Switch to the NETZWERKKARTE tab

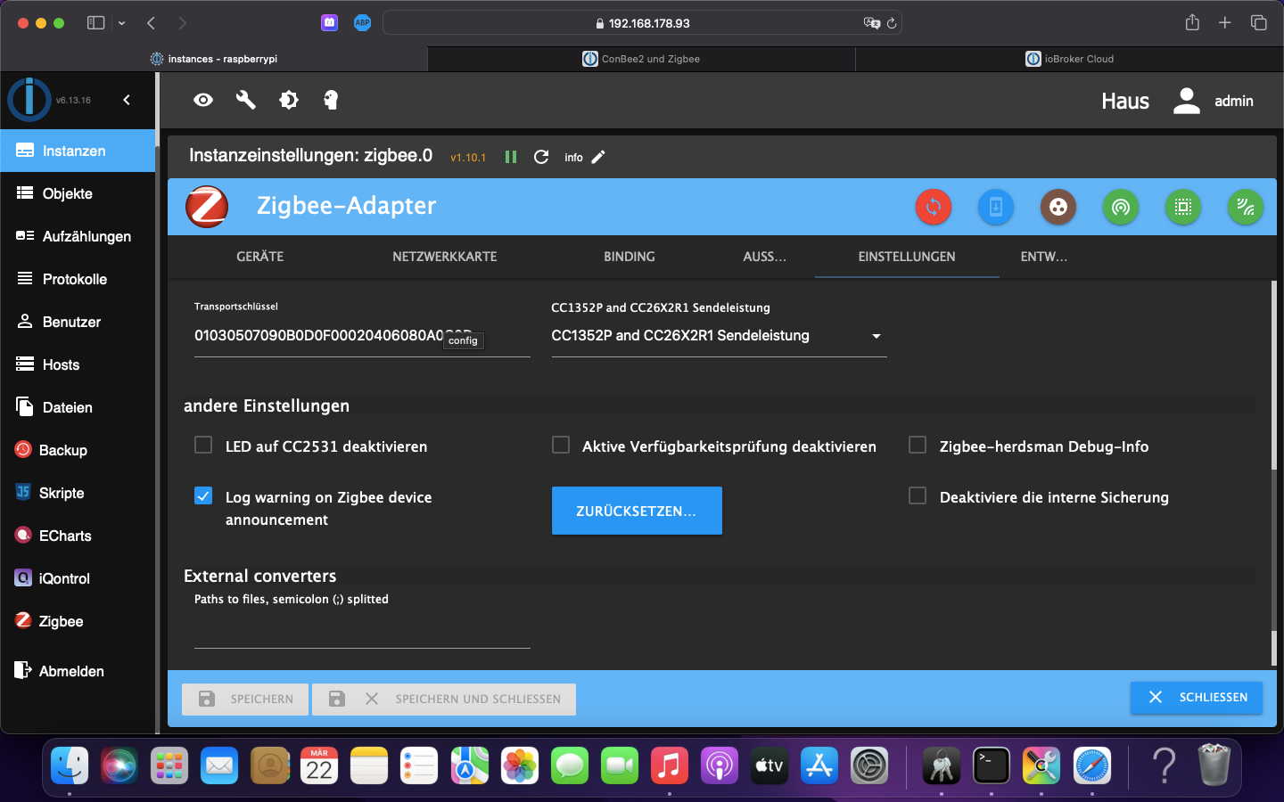tap(445, 257)
